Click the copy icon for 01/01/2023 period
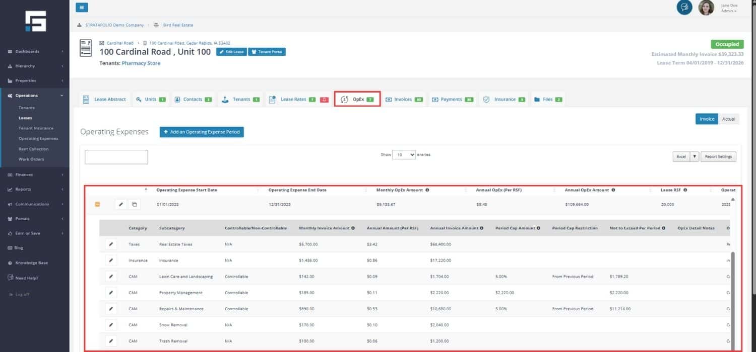The width and height of the screenshot is (756, 352). (134, 204)
